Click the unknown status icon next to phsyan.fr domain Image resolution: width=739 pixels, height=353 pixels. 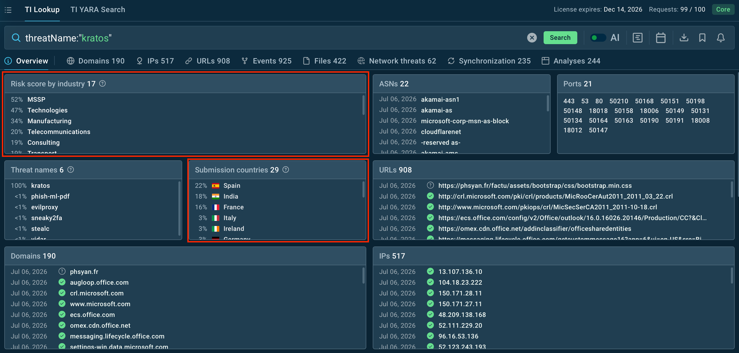point(62,271)
